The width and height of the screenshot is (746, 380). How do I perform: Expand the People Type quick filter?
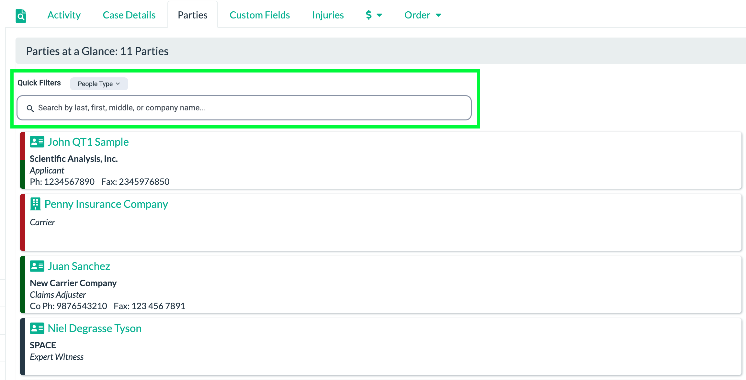pos(99,84)
